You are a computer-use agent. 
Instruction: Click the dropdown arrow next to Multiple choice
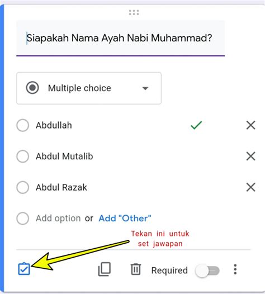(x=145, y=88)
